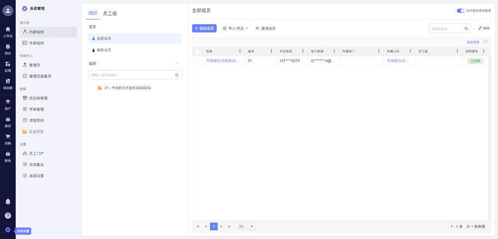This screenshot has height=239, width=498.
Task: Open the 财务 icon in sidebar
Action: (7, 156)
